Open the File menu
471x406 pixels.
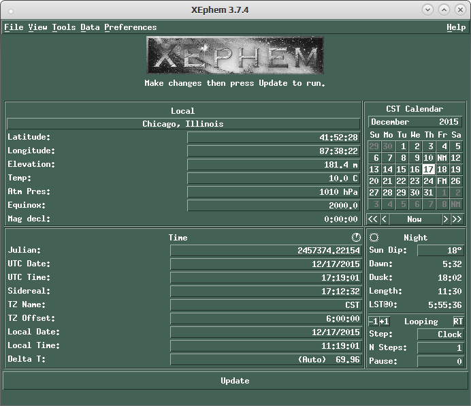coord(14,27)
